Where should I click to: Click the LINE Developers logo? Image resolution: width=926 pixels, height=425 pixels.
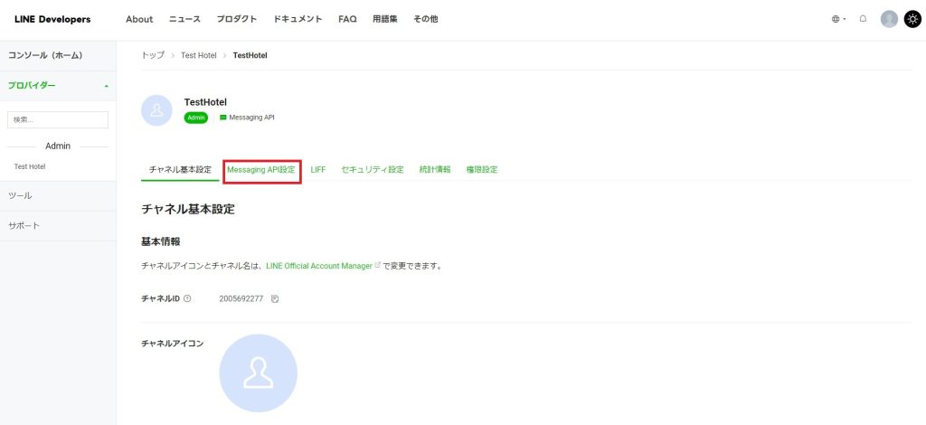pos(52,19)
